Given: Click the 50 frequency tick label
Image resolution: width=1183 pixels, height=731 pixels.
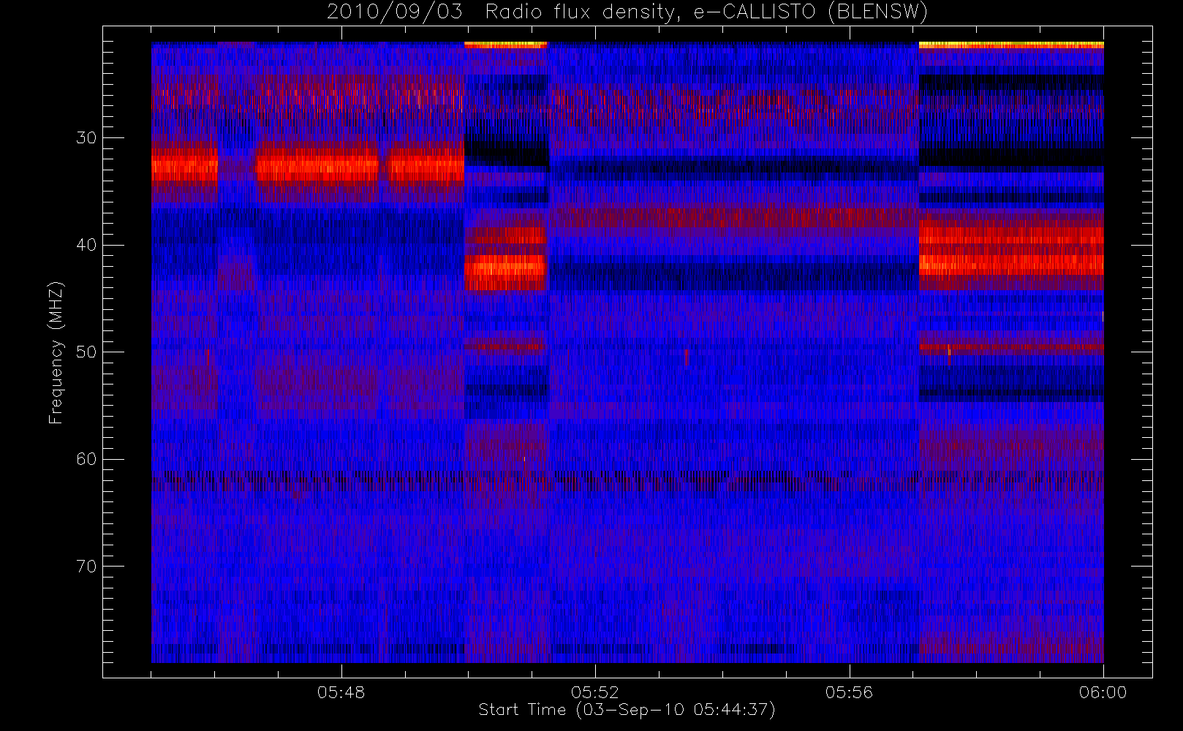Looking at the screenshot, I should pyautogui.click(x=86, y=352).
